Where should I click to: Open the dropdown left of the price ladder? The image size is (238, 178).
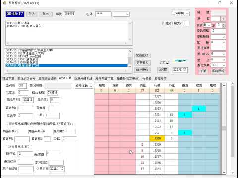click(84, 86)
